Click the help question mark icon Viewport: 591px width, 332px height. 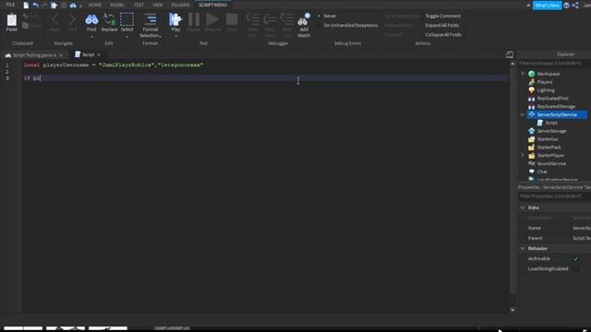tap(566, 6)
